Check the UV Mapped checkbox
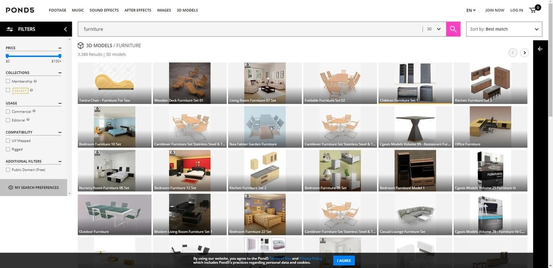The image size is (553, 268). point(8,141)
